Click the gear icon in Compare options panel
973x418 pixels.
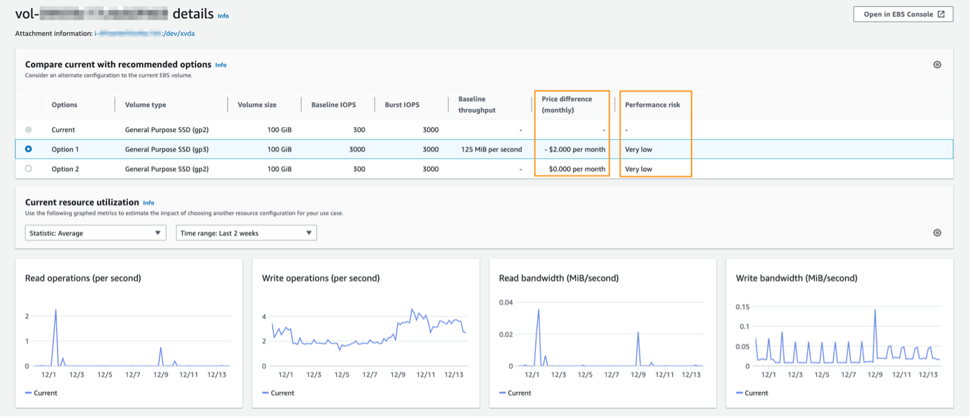click(x=937, y=65)
